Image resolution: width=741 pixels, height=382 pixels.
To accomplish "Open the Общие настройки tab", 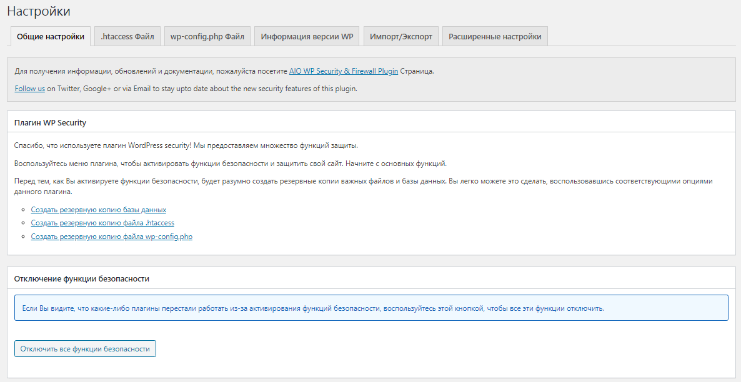I will click(51, 36).
